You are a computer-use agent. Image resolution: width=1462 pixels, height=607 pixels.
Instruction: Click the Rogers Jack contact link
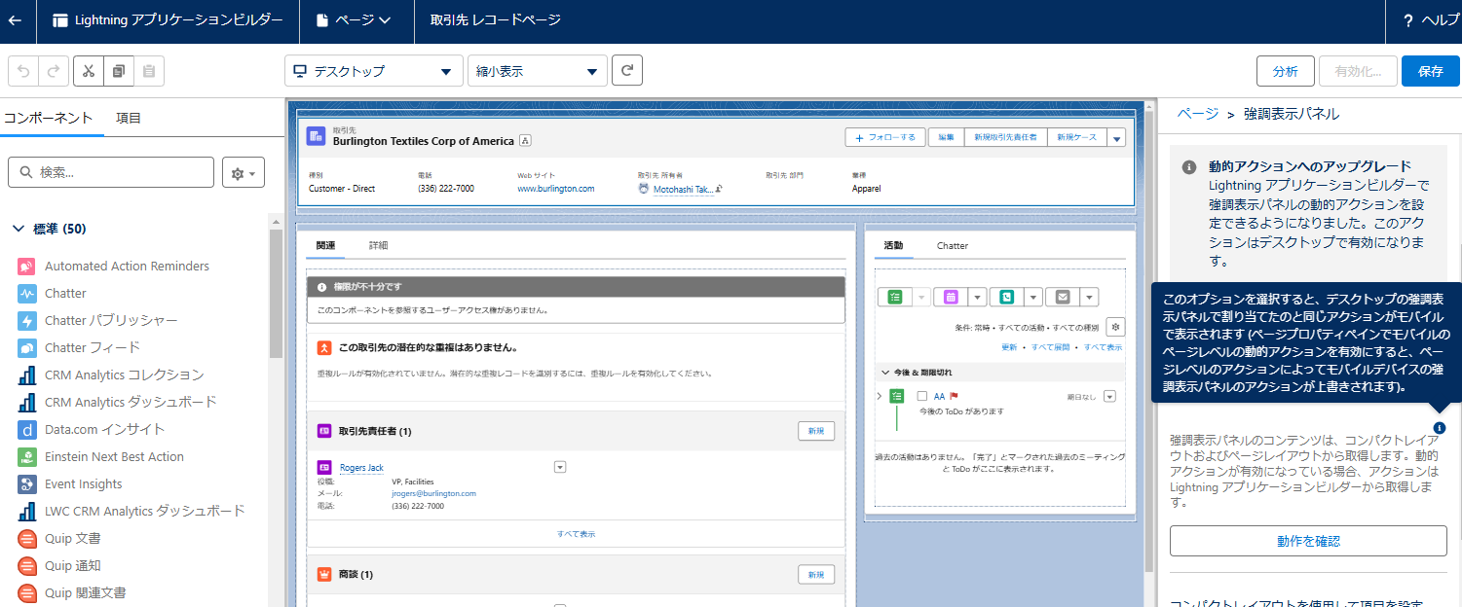[361, 468]
